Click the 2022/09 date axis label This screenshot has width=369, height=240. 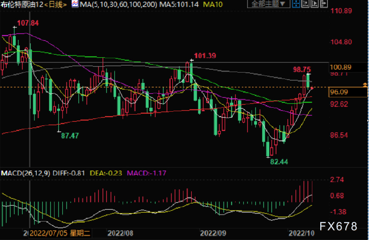point(213,233)
